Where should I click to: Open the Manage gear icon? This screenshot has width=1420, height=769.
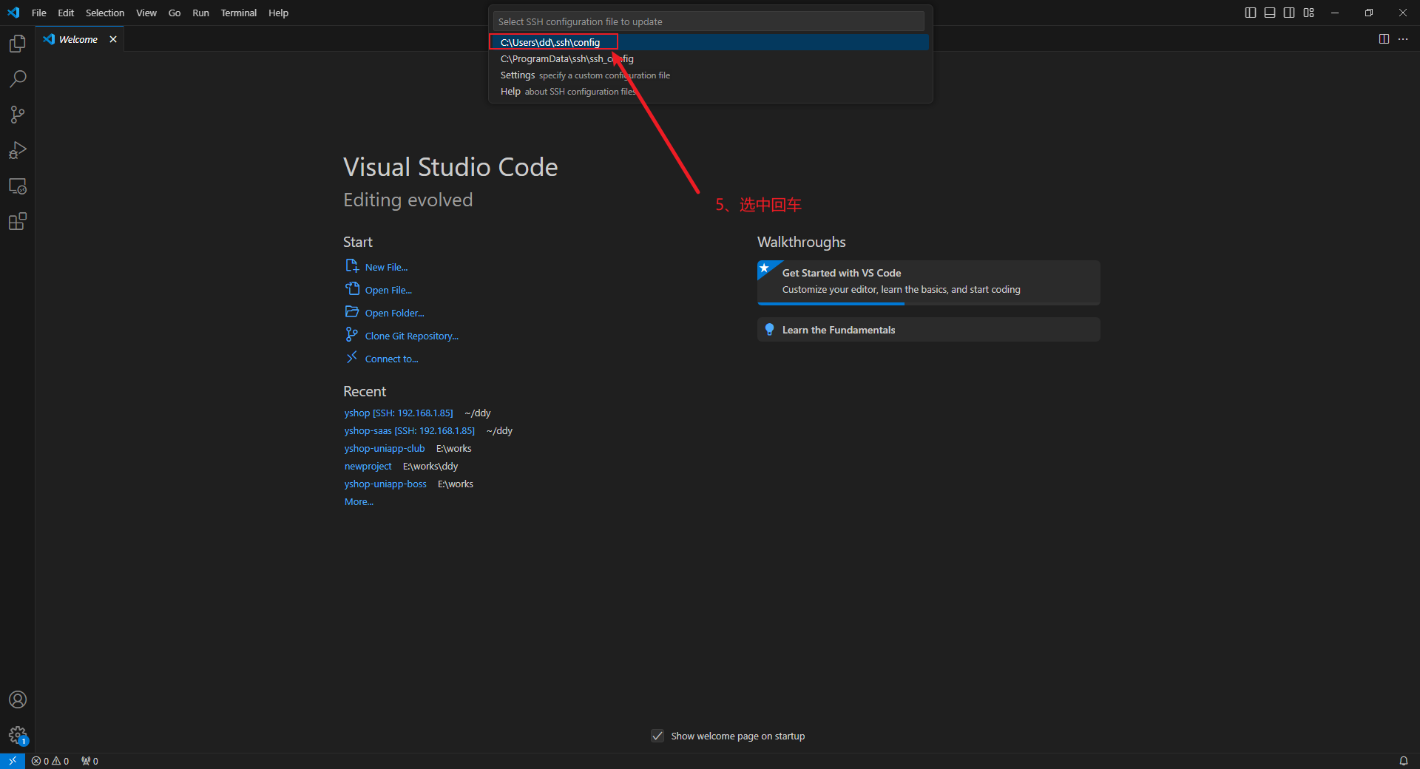(18, 735)
